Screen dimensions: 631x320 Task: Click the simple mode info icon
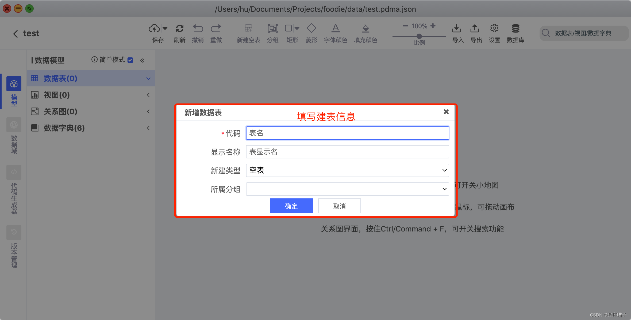coord(94,59)
